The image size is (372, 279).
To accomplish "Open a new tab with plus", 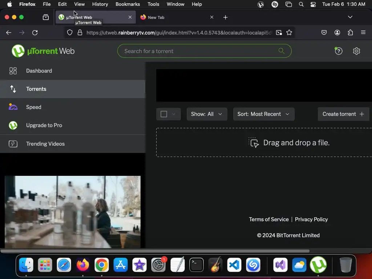I will 225,17.
